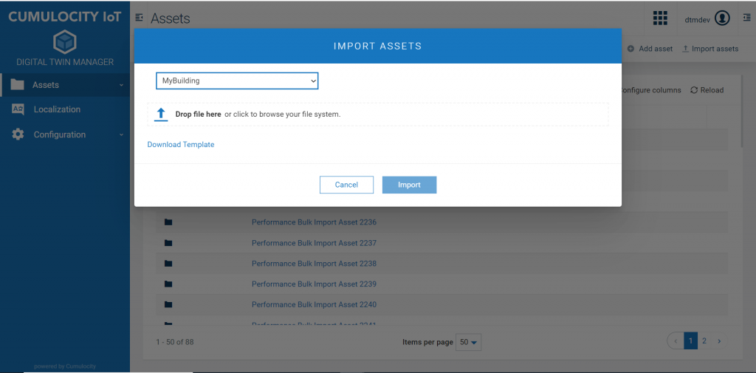
Task: Expand the Items per page 50 dropdown
Action: [469, 342]
